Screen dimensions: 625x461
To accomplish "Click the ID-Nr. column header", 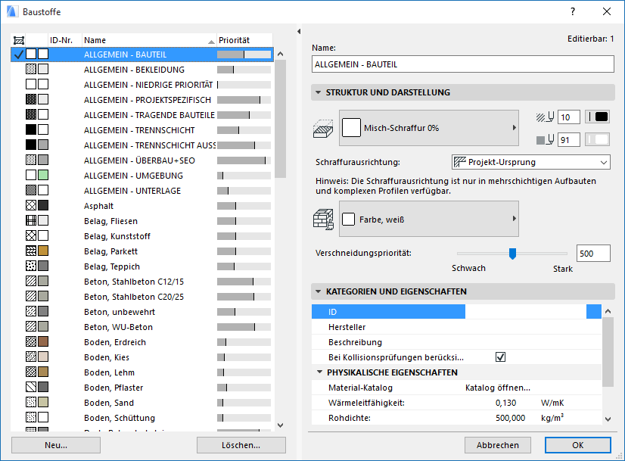I will [65, 40].
